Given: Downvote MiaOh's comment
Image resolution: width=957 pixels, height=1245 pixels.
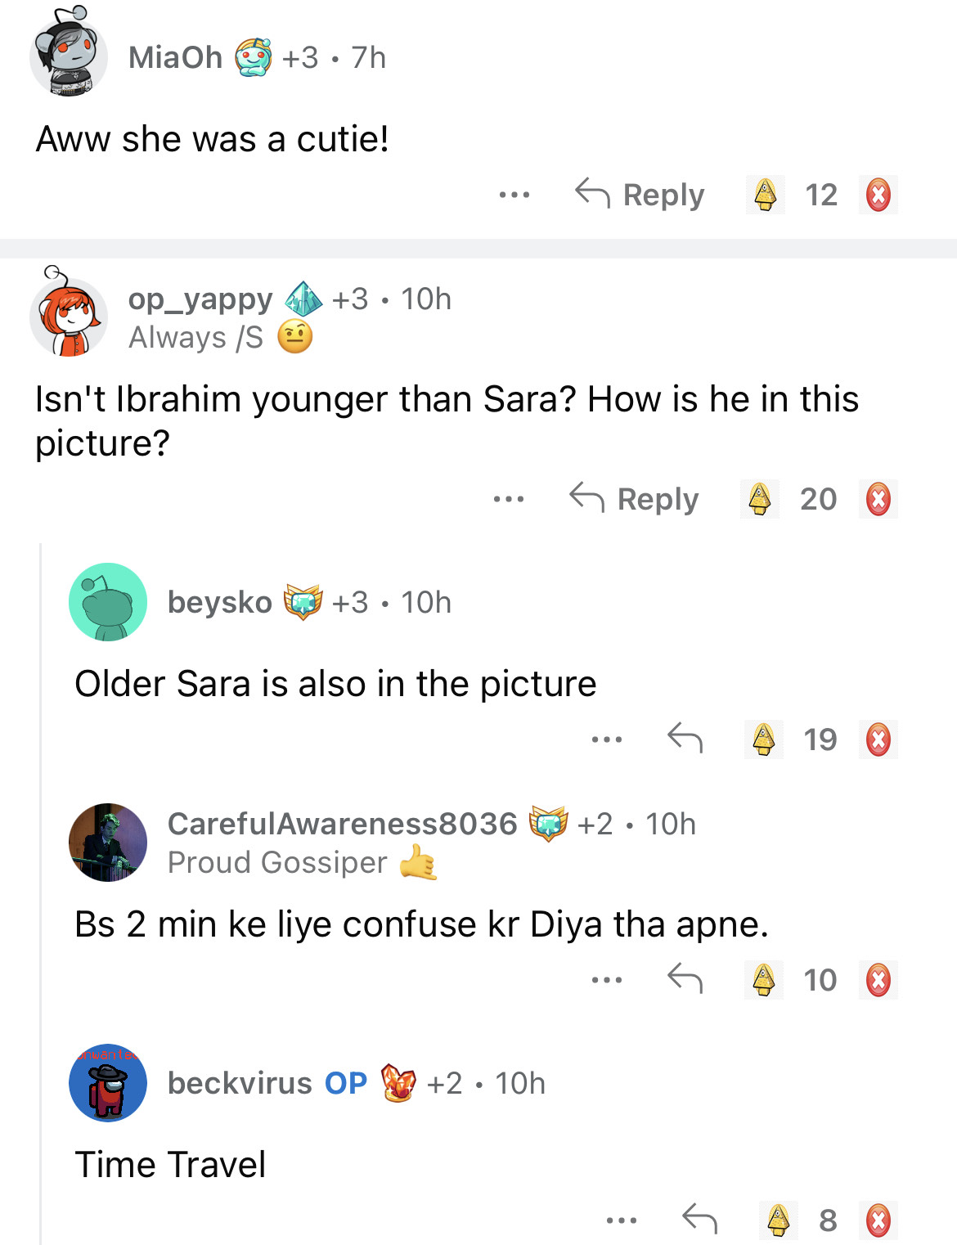Looking at the screenshot, I should point(878,196).
